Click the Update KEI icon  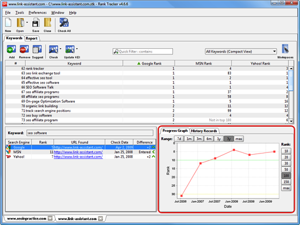pos(70,49)
